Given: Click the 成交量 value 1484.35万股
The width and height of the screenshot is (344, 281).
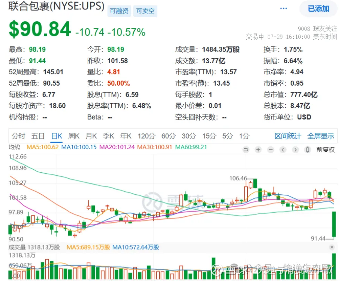Looking at the screenshot, I should (221, 49).
